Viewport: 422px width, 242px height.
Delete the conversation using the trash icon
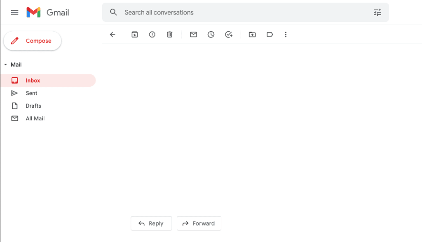(x=169, y=35)
